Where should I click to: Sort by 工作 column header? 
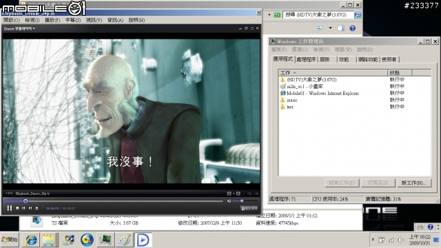coord(333,72)
